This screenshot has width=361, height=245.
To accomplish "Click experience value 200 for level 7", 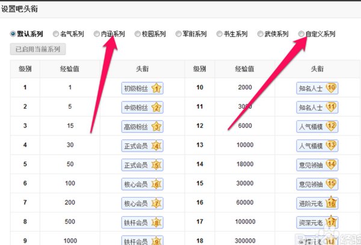I will pyautogui.click(x=70, y=202).
